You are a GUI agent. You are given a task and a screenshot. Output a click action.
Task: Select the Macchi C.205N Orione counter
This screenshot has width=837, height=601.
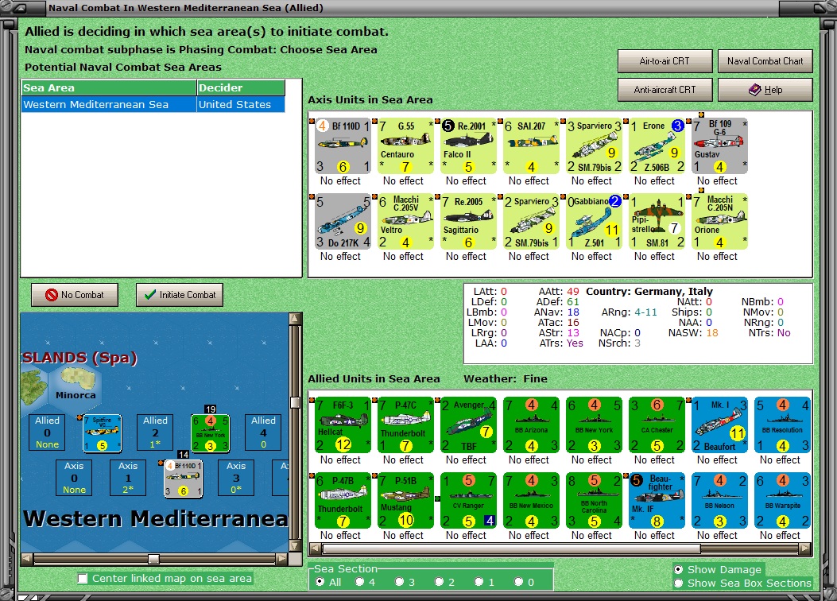719,222
